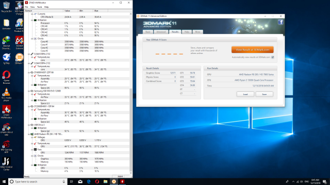
Task: Open the More tab in 3DMark
Action: tap(197, 32)
